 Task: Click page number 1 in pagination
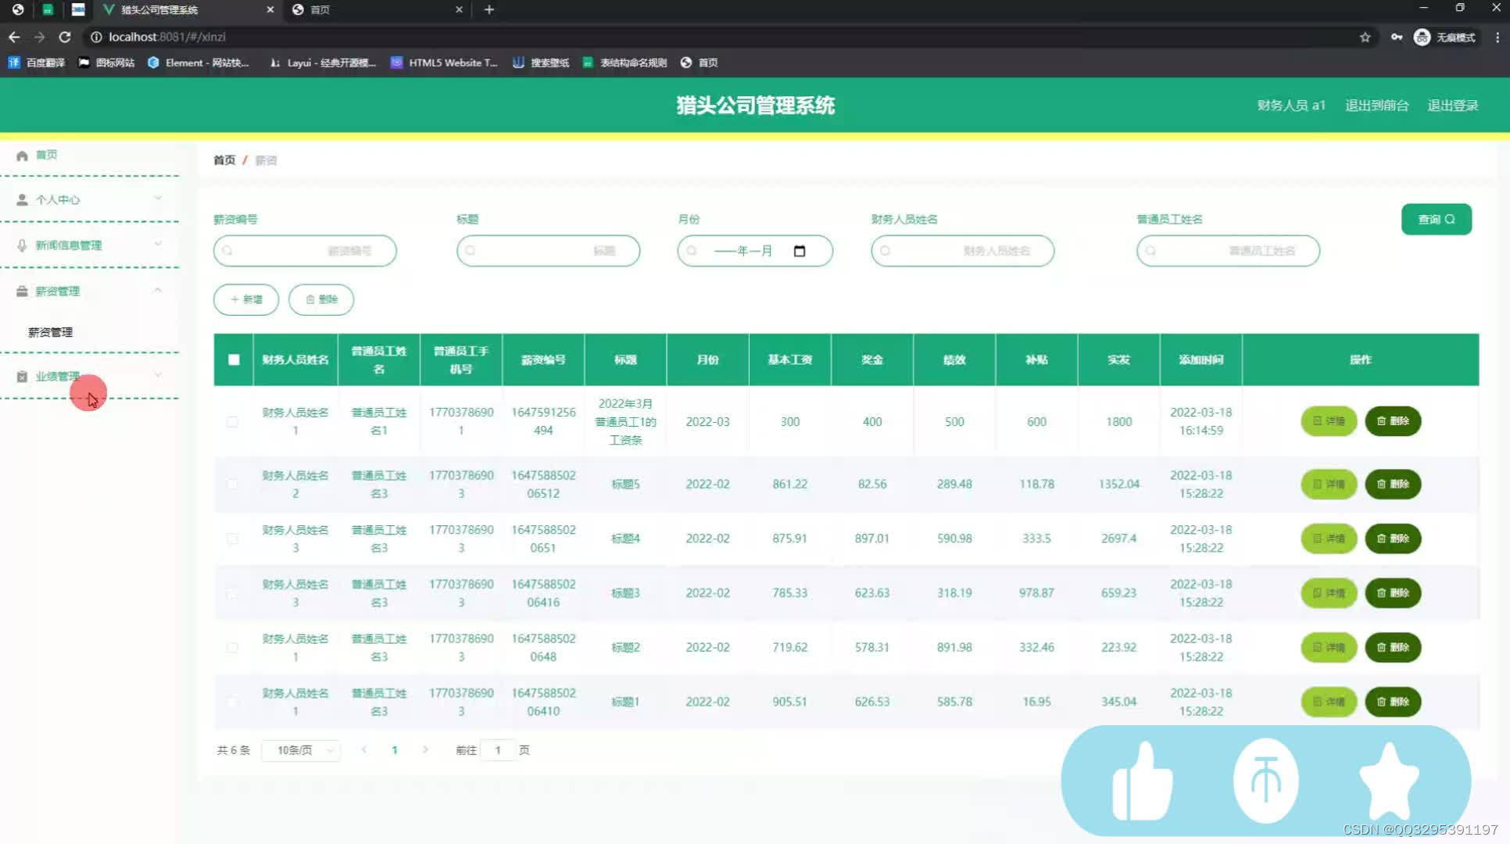(x=395, y=750)
